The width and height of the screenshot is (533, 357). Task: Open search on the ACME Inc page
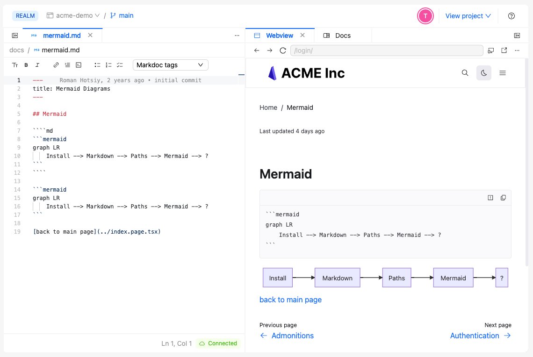465,73
